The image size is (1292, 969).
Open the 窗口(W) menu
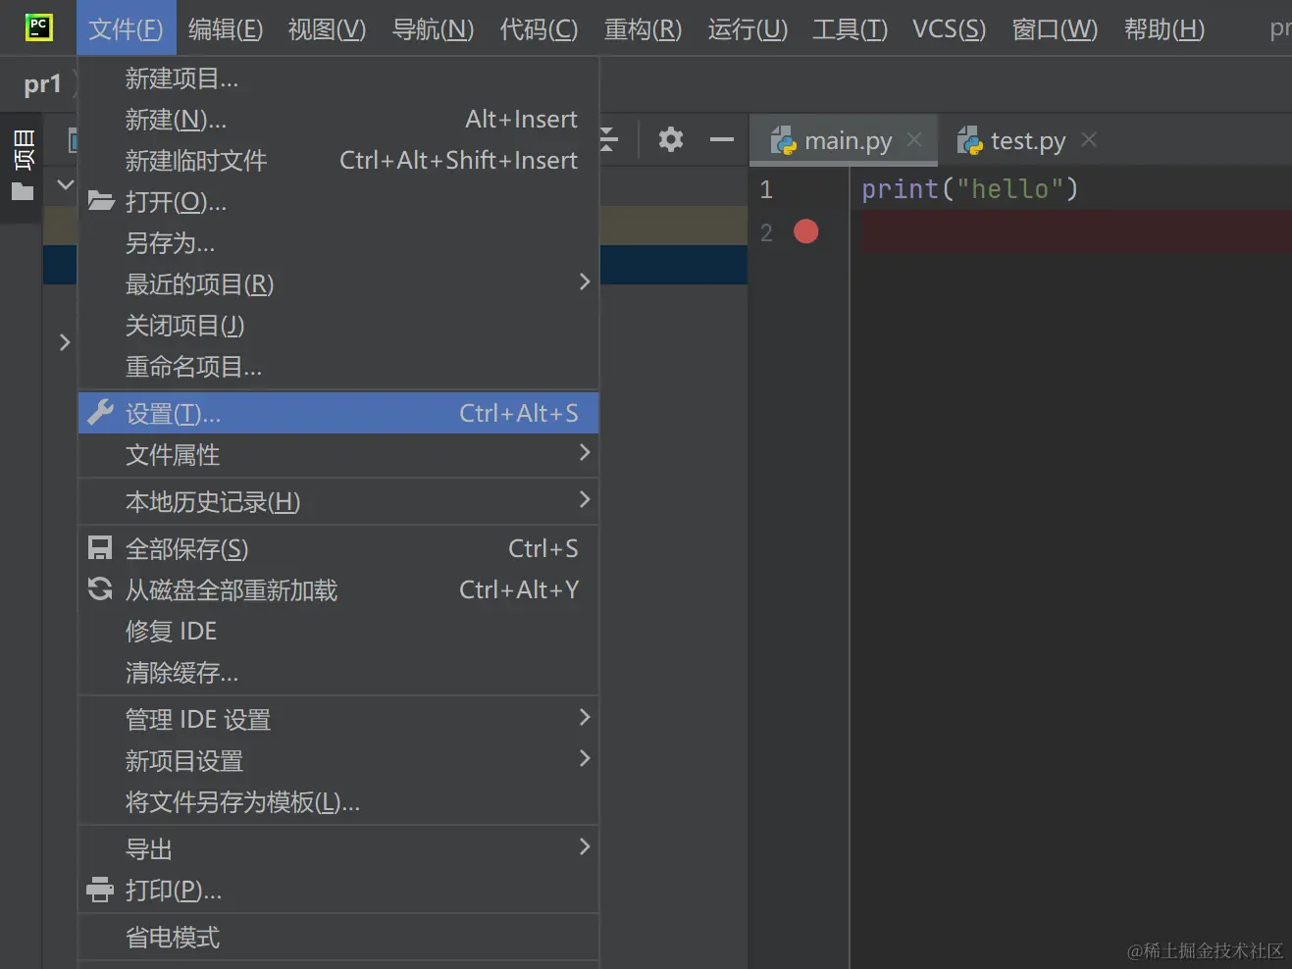(x=1055, y=28)
